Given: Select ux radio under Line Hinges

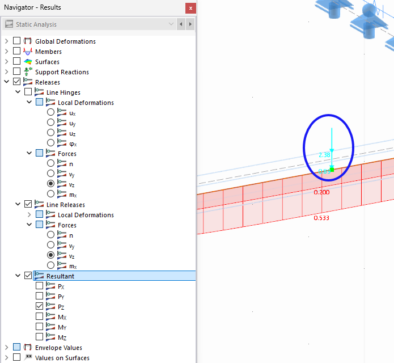Looking at the screenshot, I should [x=51, y=112].
